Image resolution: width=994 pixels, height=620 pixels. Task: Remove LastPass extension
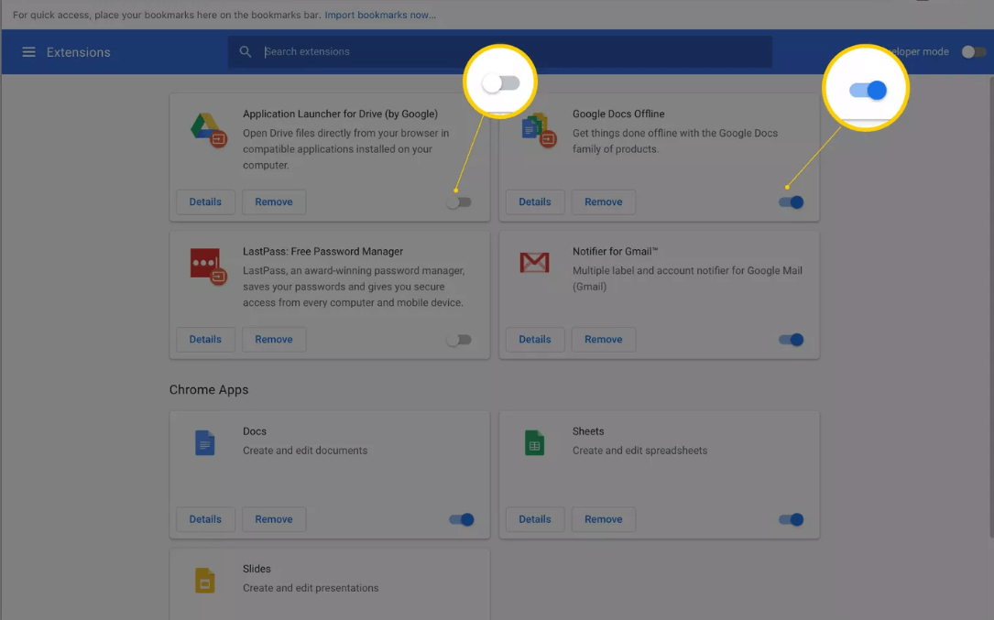(x=274, y=339)
